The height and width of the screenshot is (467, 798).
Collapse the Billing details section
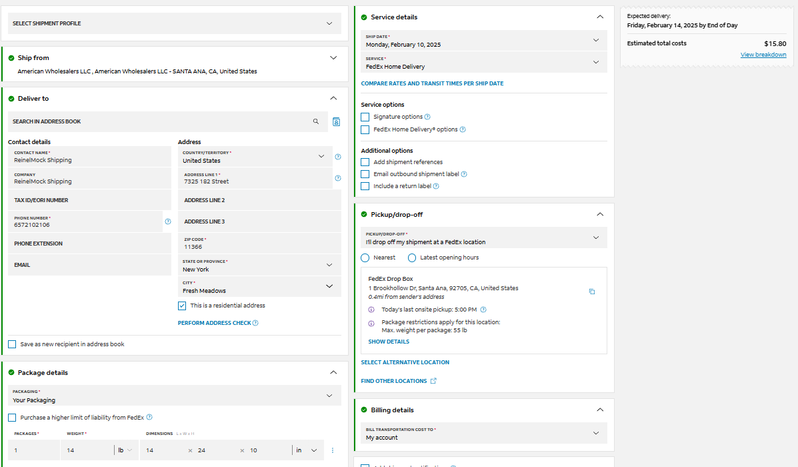[600, 410]
